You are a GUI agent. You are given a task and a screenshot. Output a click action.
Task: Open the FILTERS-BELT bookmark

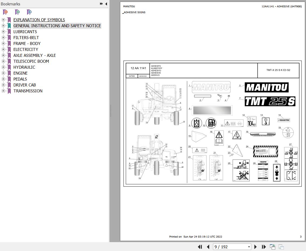pos(26,38)
